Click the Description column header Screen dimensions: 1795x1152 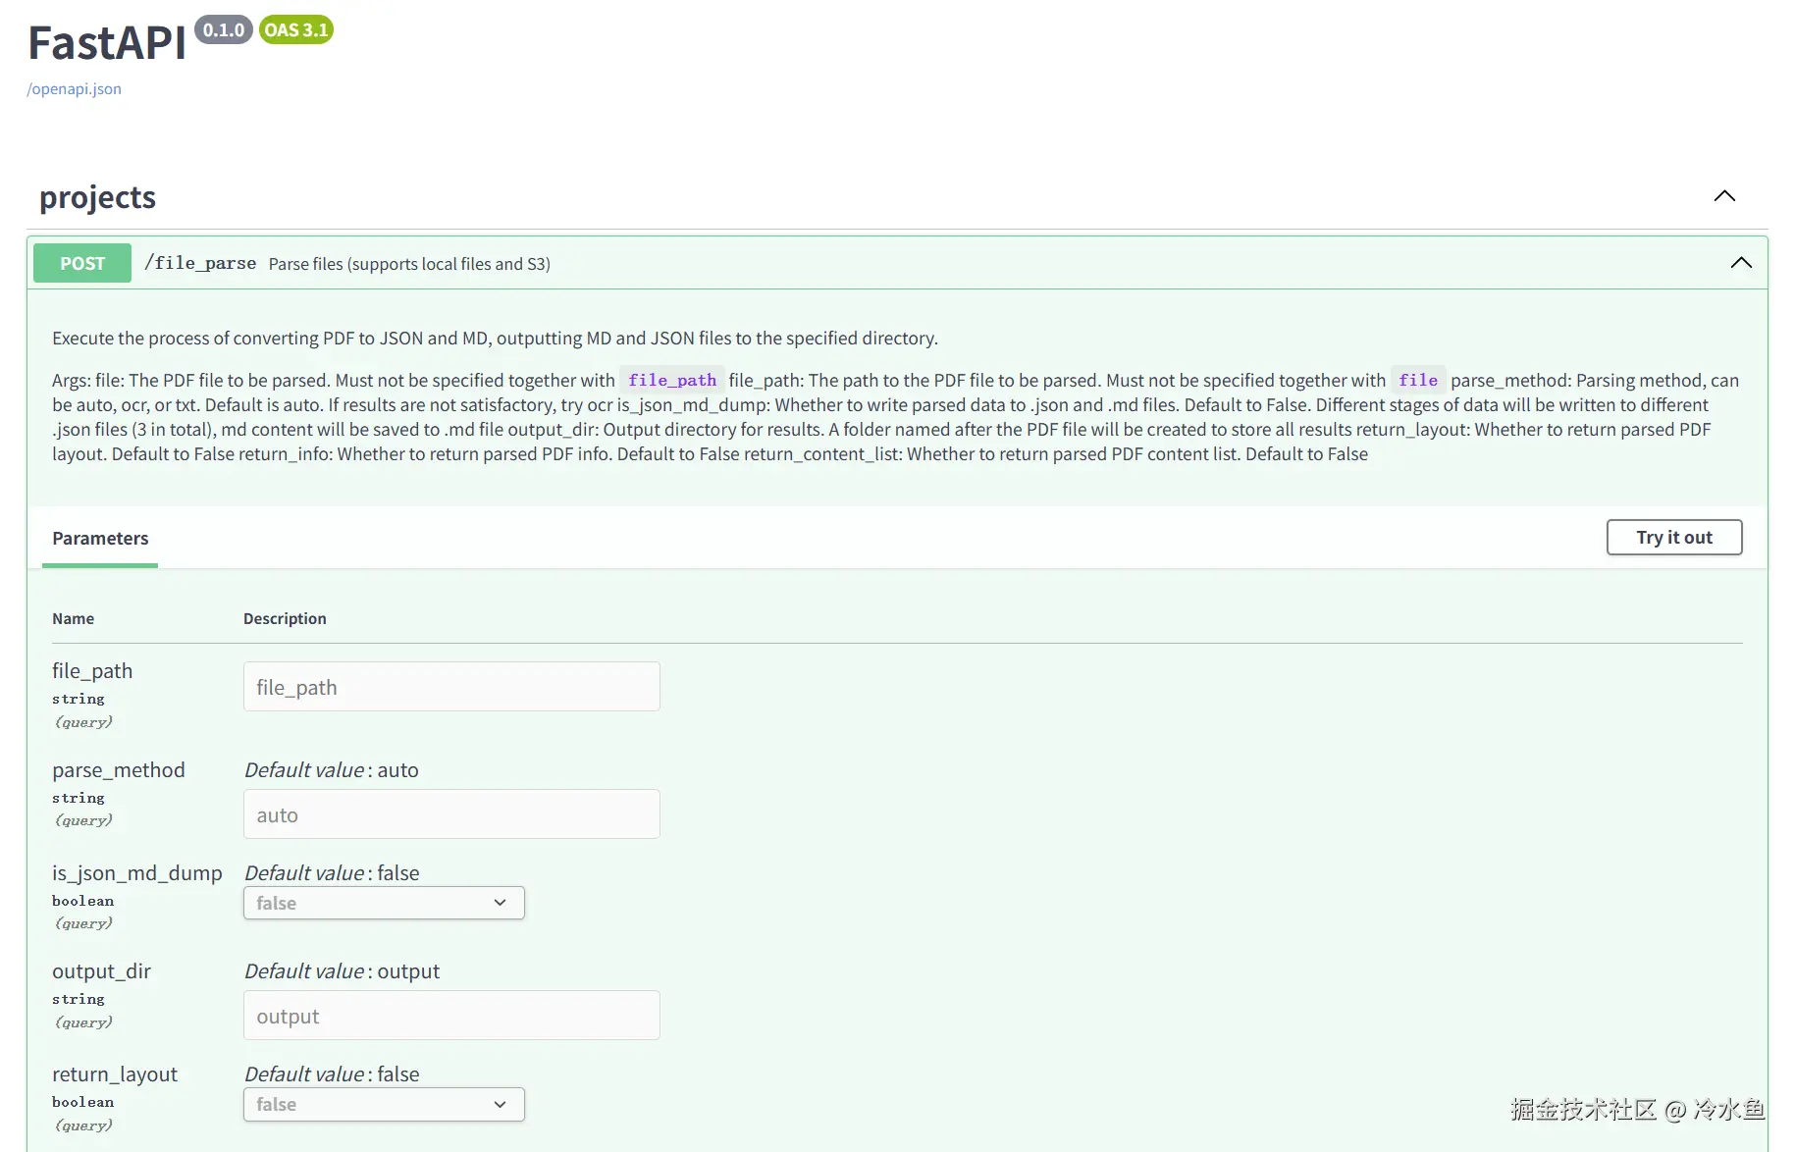[285, 618]
